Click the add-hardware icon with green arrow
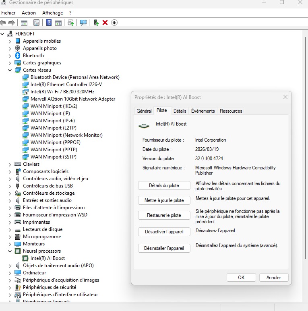 point(96,23)
